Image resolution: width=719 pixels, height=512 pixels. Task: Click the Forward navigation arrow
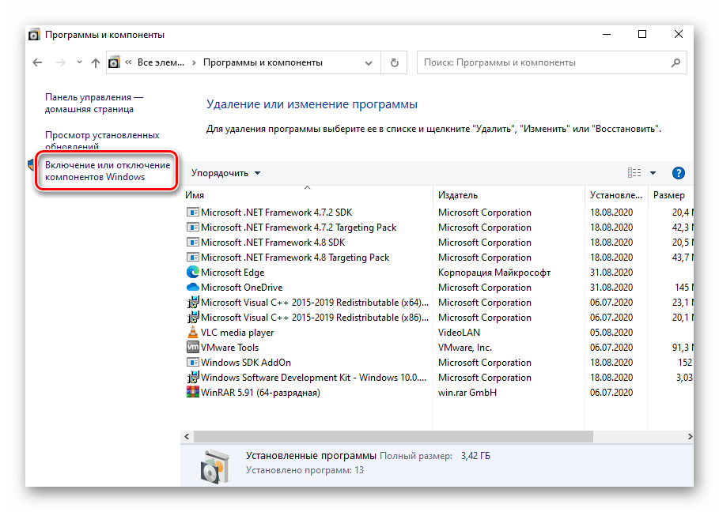pyautogui.click(x=61, y=62)
